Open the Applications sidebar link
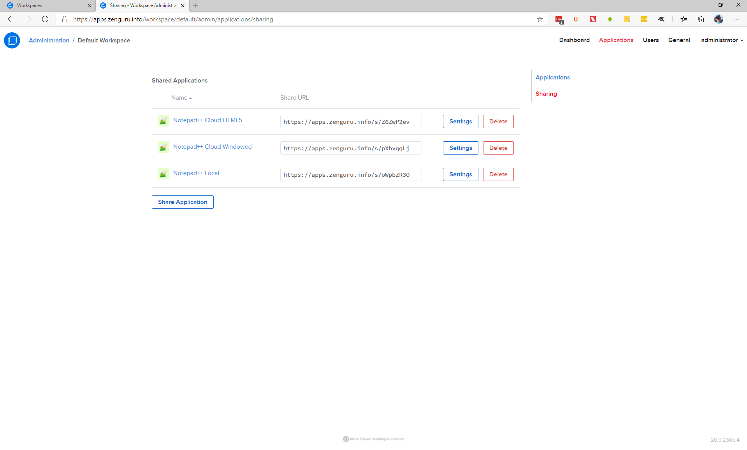Screen dimensions: 747x450 point(552,77)
